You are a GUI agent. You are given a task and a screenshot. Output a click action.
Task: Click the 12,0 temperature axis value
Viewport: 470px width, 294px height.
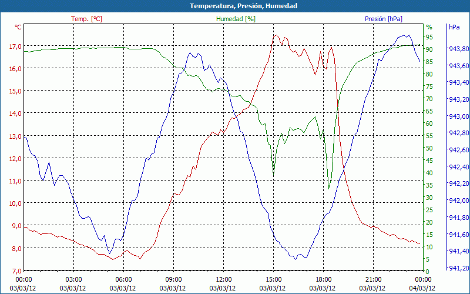click(x=16, y=159)
